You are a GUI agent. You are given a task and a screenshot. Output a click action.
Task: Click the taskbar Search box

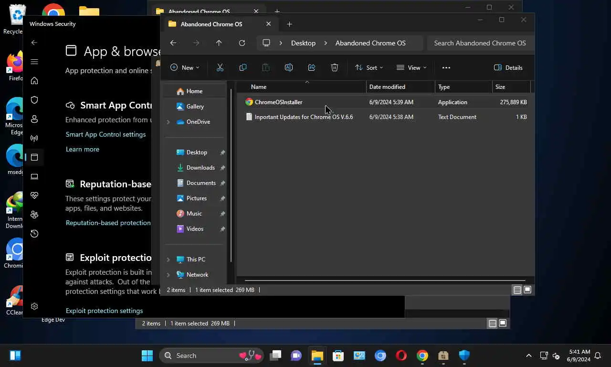212,356
